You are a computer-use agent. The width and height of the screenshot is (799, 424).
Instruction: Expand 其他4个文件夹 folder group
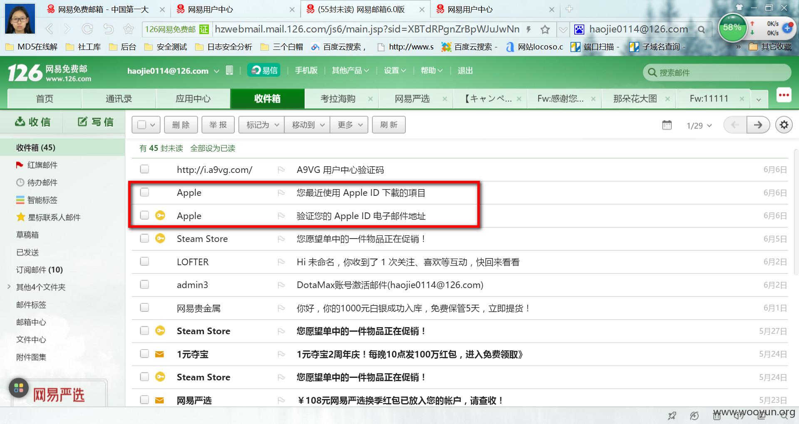coord(9,287)
